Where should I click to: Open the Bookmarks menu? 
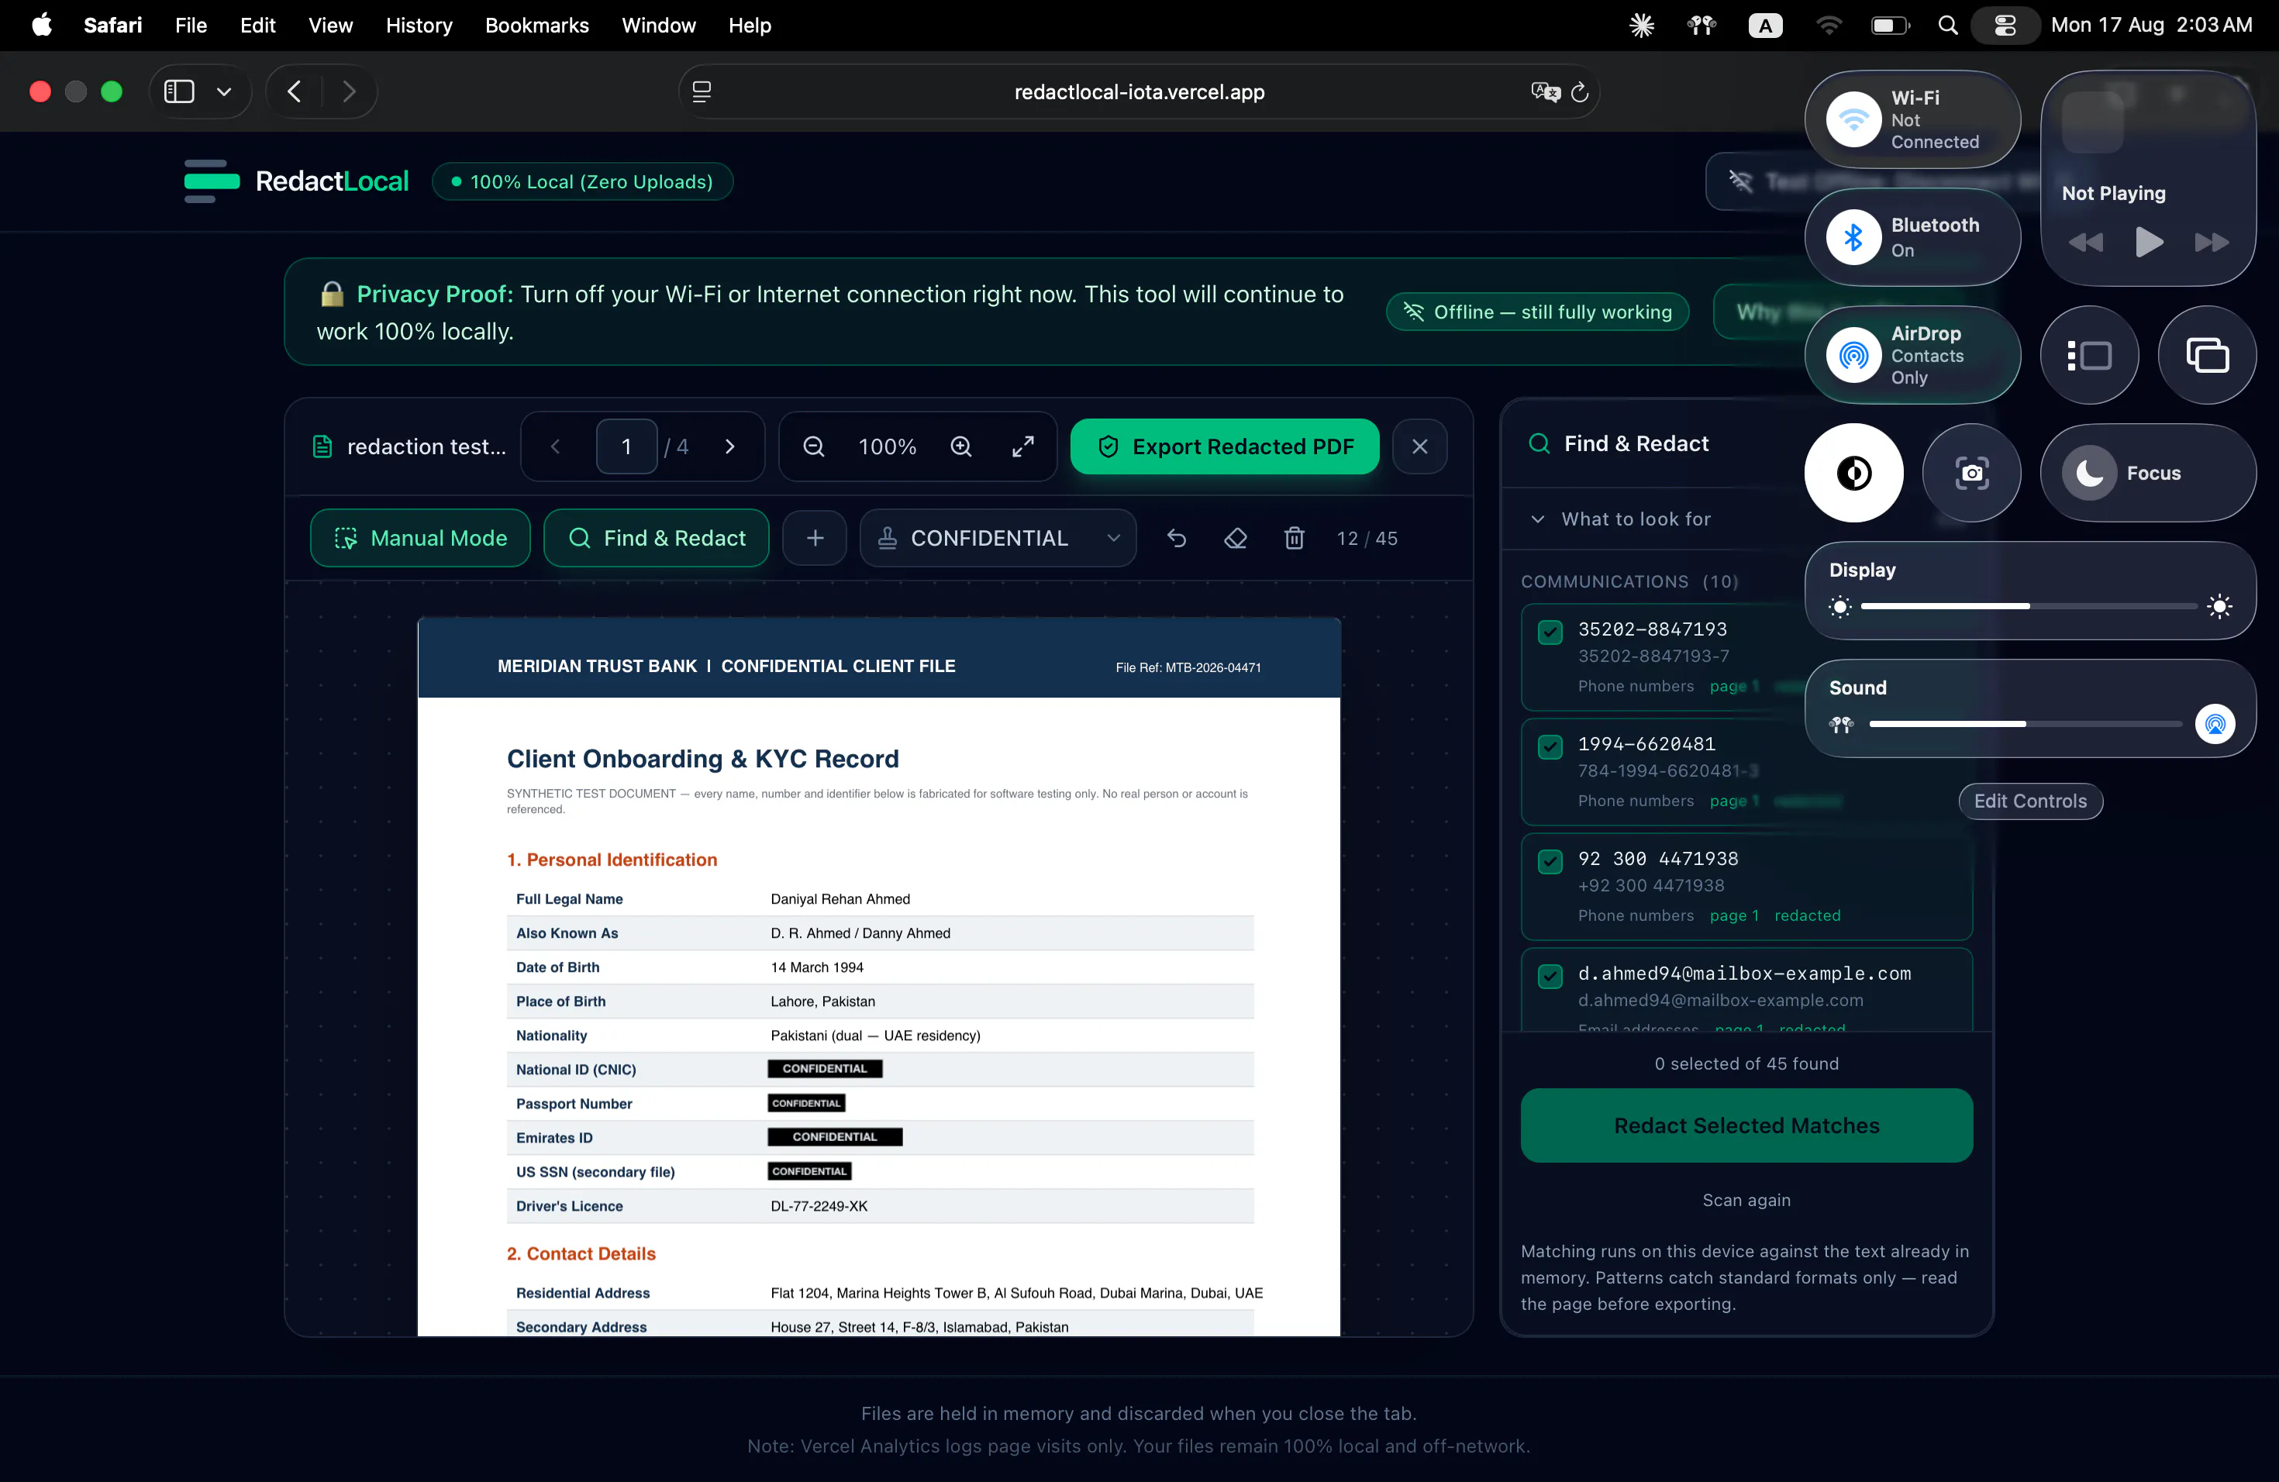point(537,25)
